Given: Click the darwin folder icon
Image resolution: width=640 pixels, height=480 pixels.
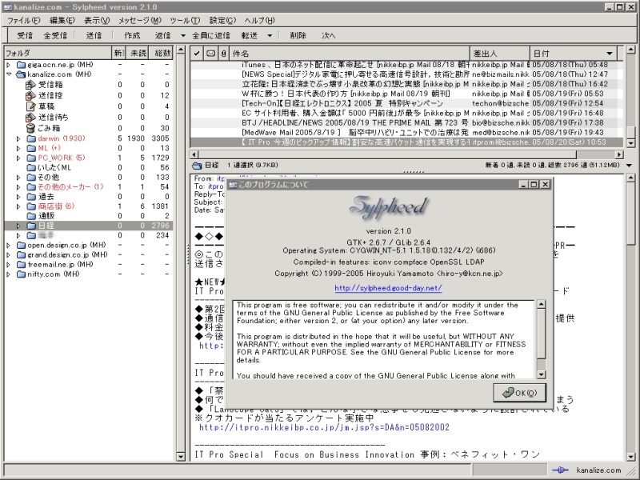Looking at the screenshot, I should coord(31,138).
